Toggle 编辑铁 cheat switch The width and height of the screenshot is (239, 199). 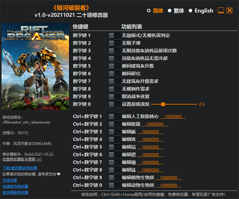114,139
